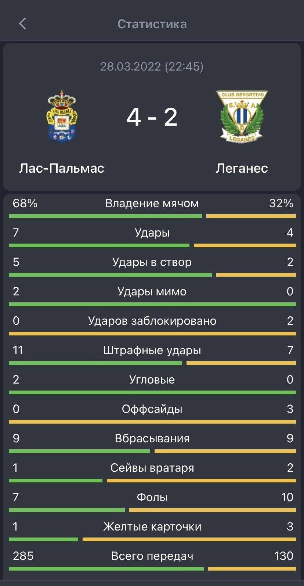Tap the back arrow icon
Screen dimensions: 304x586
tap(23, 24)
